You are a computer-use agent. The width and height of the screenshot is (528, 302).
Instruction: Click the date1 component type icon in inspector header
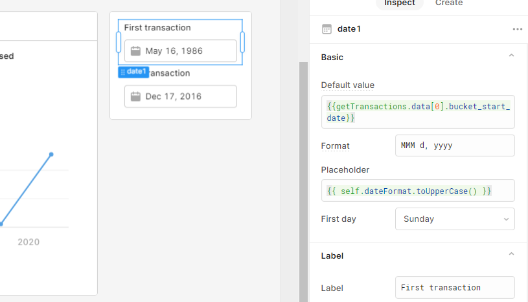pos(327,29)
